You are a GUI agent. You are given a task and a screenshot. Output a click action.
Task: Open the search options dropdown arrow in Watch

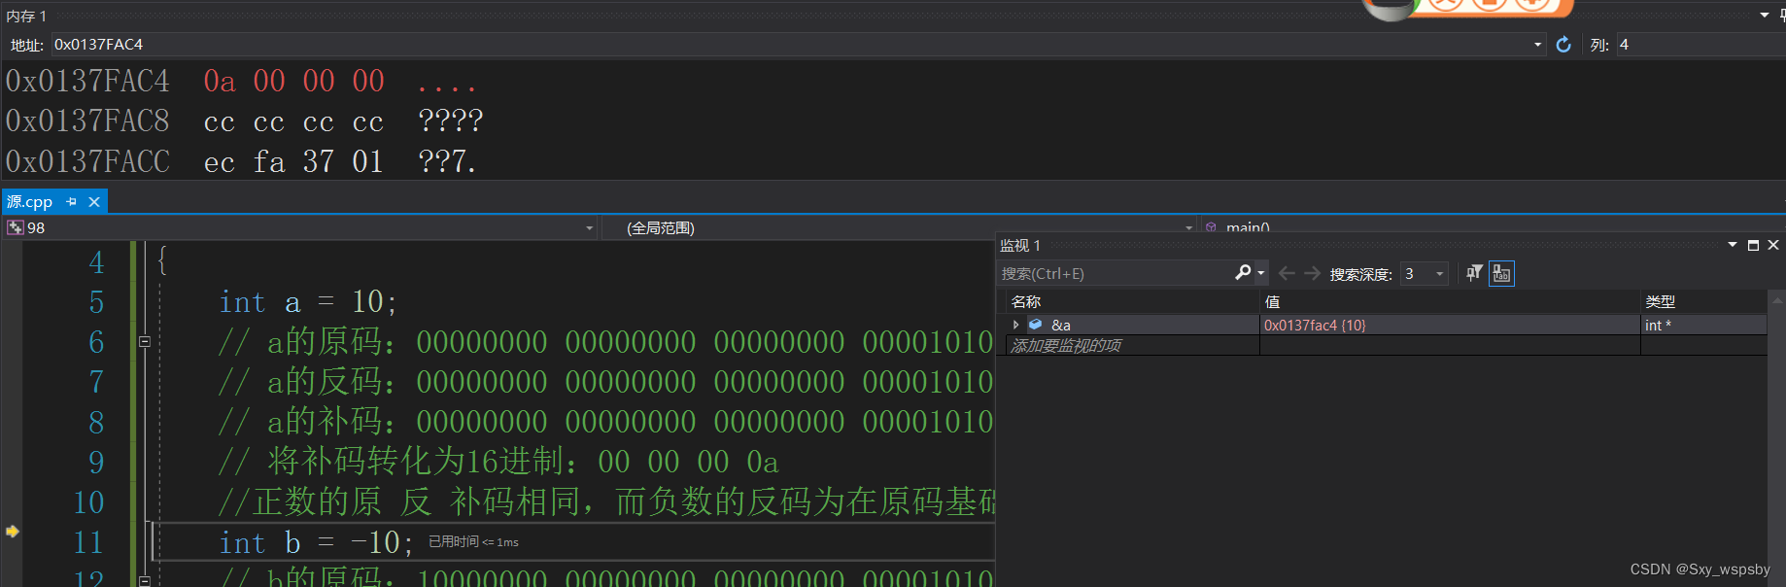(1261, 273)
